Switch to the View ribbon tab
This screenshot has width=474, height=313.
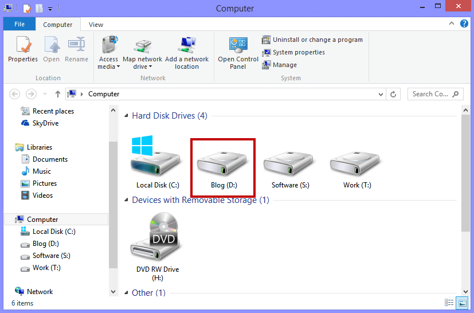[96, 25]
